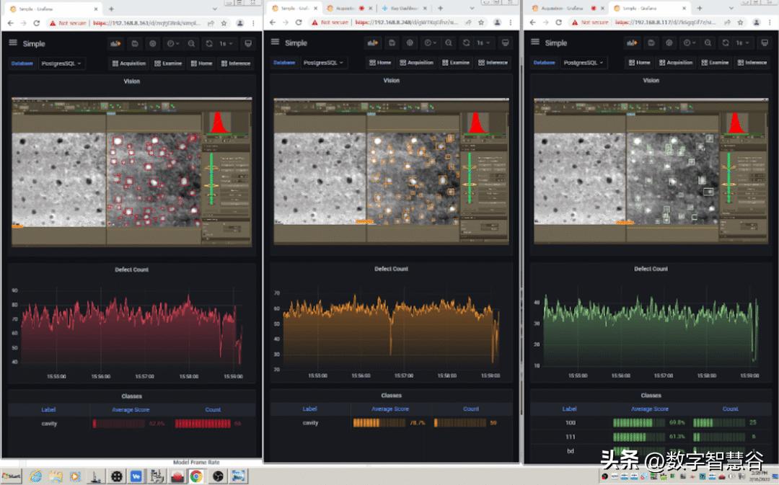Image resolution: width=779 pixels, height=485 pixels.
Task: Click the Vision image panel in the right window
Action: (x=651, y=172)
